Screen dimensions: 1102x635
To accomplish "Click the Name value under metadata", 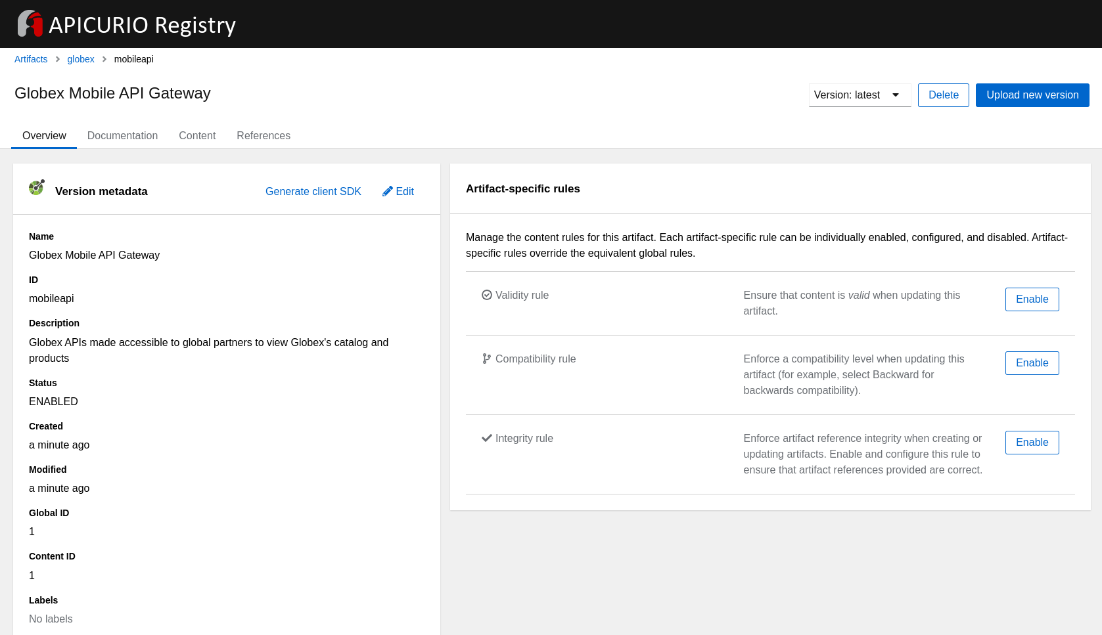I will pyautogui.click(x=94, y=255).
